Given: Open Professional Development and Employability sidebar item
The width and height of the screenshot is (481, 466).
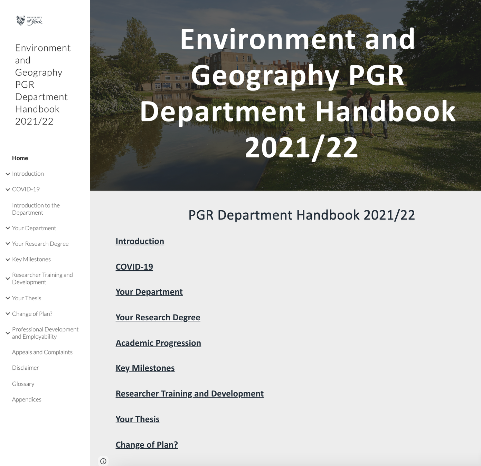Looking at the screenshot, I should (45, 333).
